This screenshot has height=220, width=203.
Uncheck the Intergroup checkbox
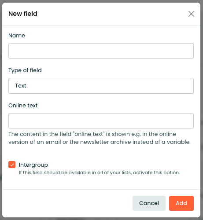12,165
